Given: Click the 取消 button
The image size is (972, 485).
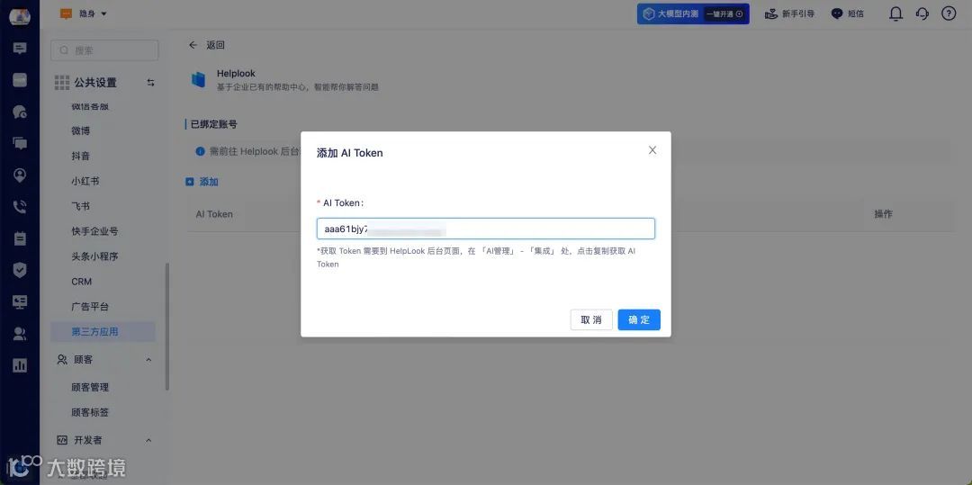Looking at the screenshot, I should click(590, 319).
